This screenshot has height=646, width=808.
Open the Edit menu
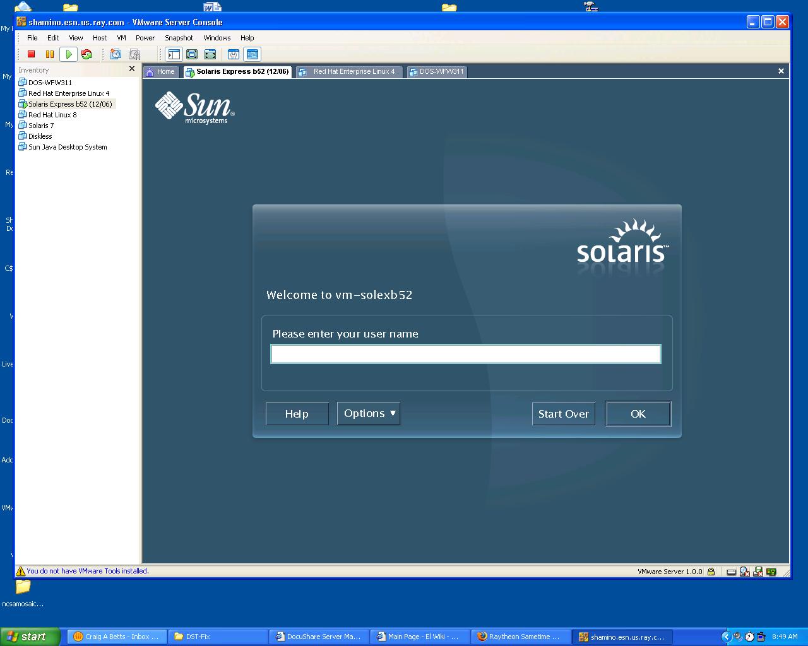pos(53,38)
